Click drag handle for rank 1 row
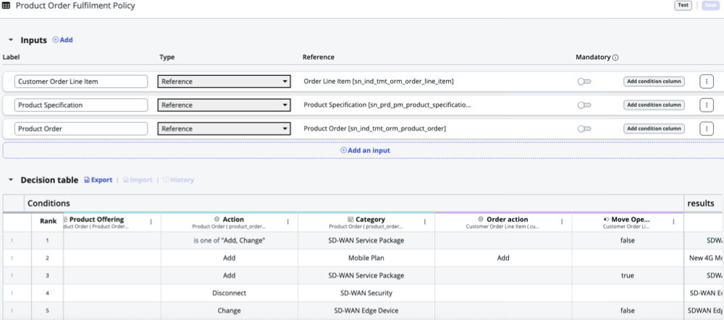 tap(12, 241)
